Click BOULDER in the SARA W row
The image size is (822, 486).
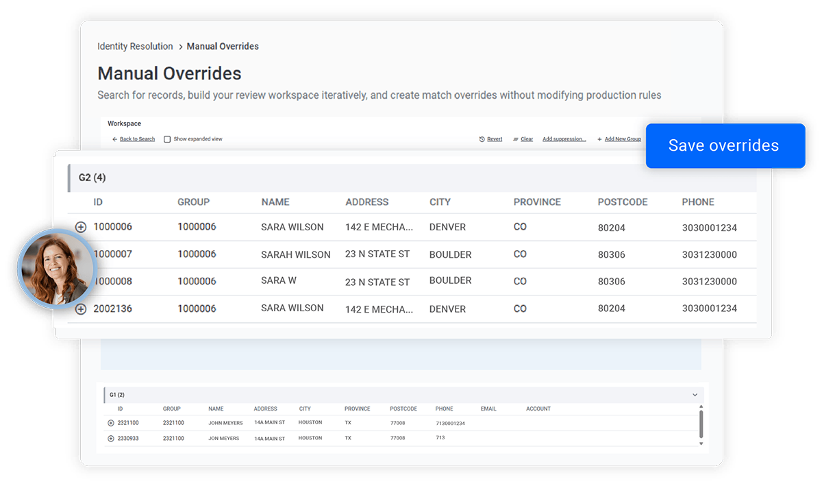(x=451, y=280)
